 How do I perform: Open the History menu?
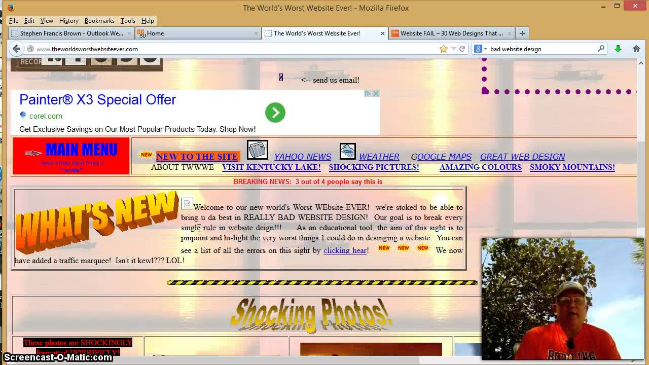(68, 21)
